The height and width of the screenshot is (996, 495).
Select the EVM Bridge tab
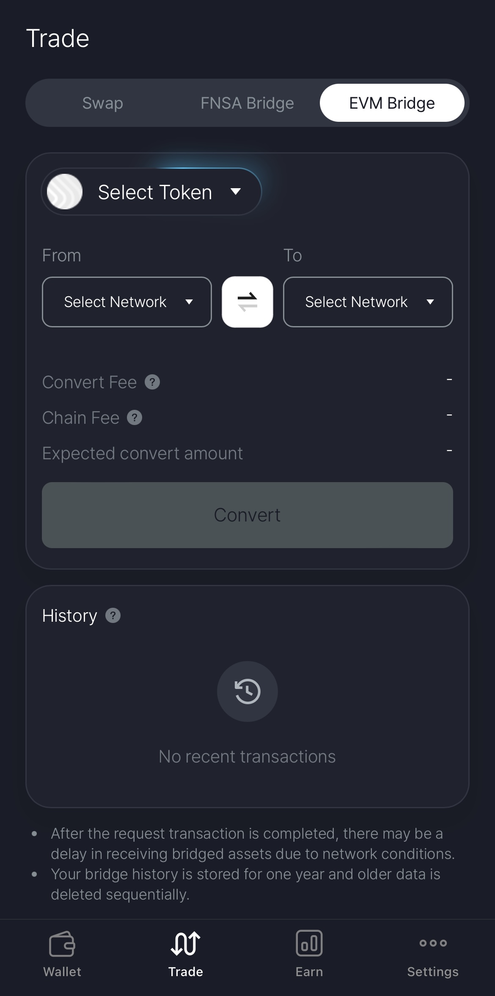pos(392,103)
